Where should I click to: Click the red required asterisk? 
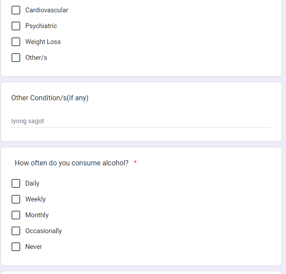[x=135, y=163]
